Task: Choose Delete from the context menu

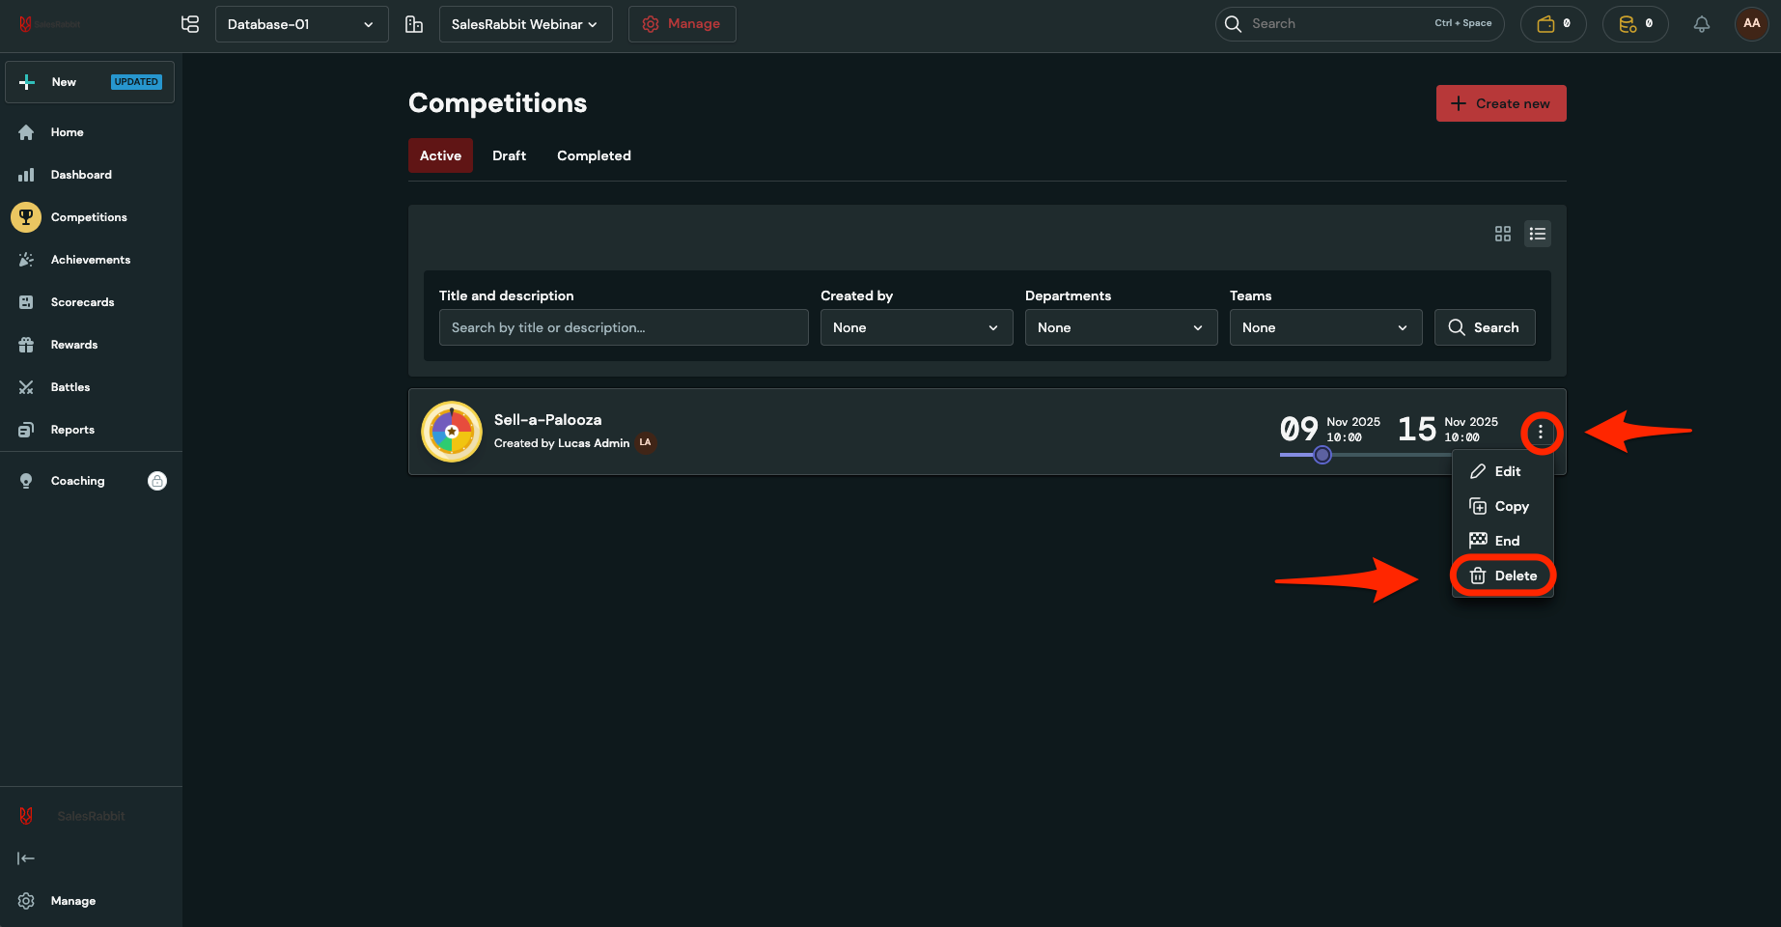Action: (x=1503, y=576)
